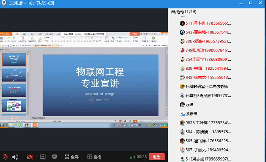The height and width of the screenshot is (162, 266).
Task: Click the presentation demo icon
Action: [x=54, y=157]
